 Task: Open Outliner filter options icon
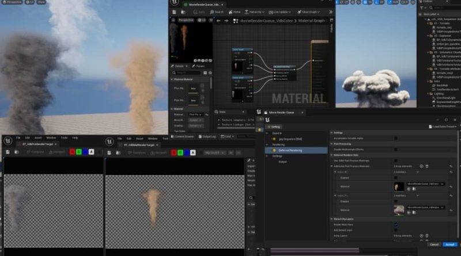click(x=422, y=8)
